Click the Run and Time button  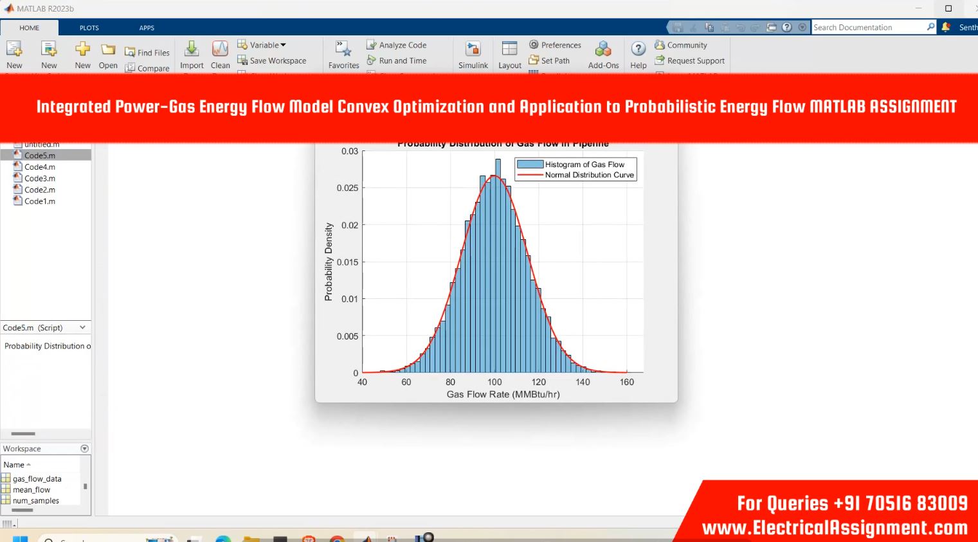click(x=397, y=60)
